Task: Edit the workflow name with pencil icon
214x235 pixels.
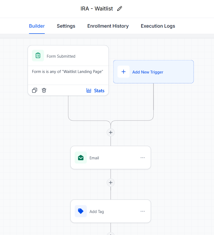Action: click(120, 9)
